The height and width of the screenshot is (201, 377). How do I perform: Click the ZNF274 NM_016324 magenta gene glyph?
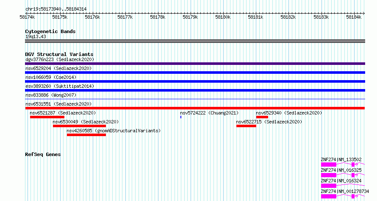[x=343, y=186]
